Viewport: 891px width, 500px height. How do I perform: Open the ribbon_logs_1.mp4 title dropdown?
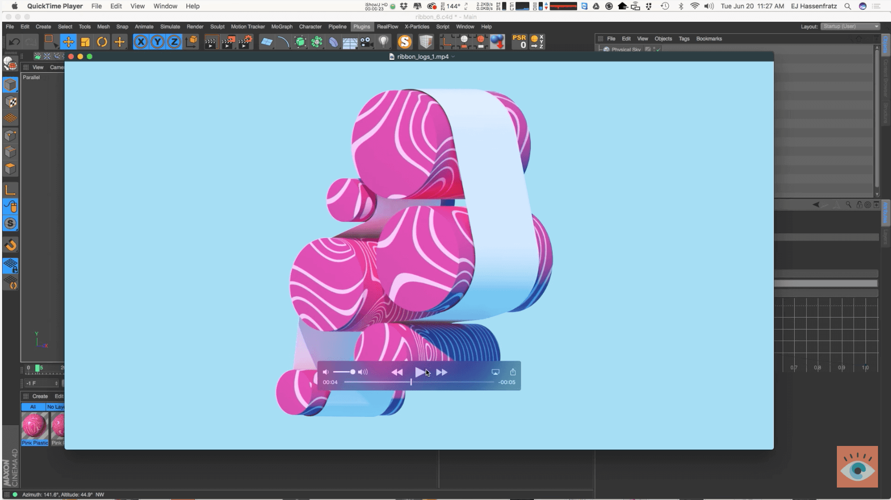452,57
